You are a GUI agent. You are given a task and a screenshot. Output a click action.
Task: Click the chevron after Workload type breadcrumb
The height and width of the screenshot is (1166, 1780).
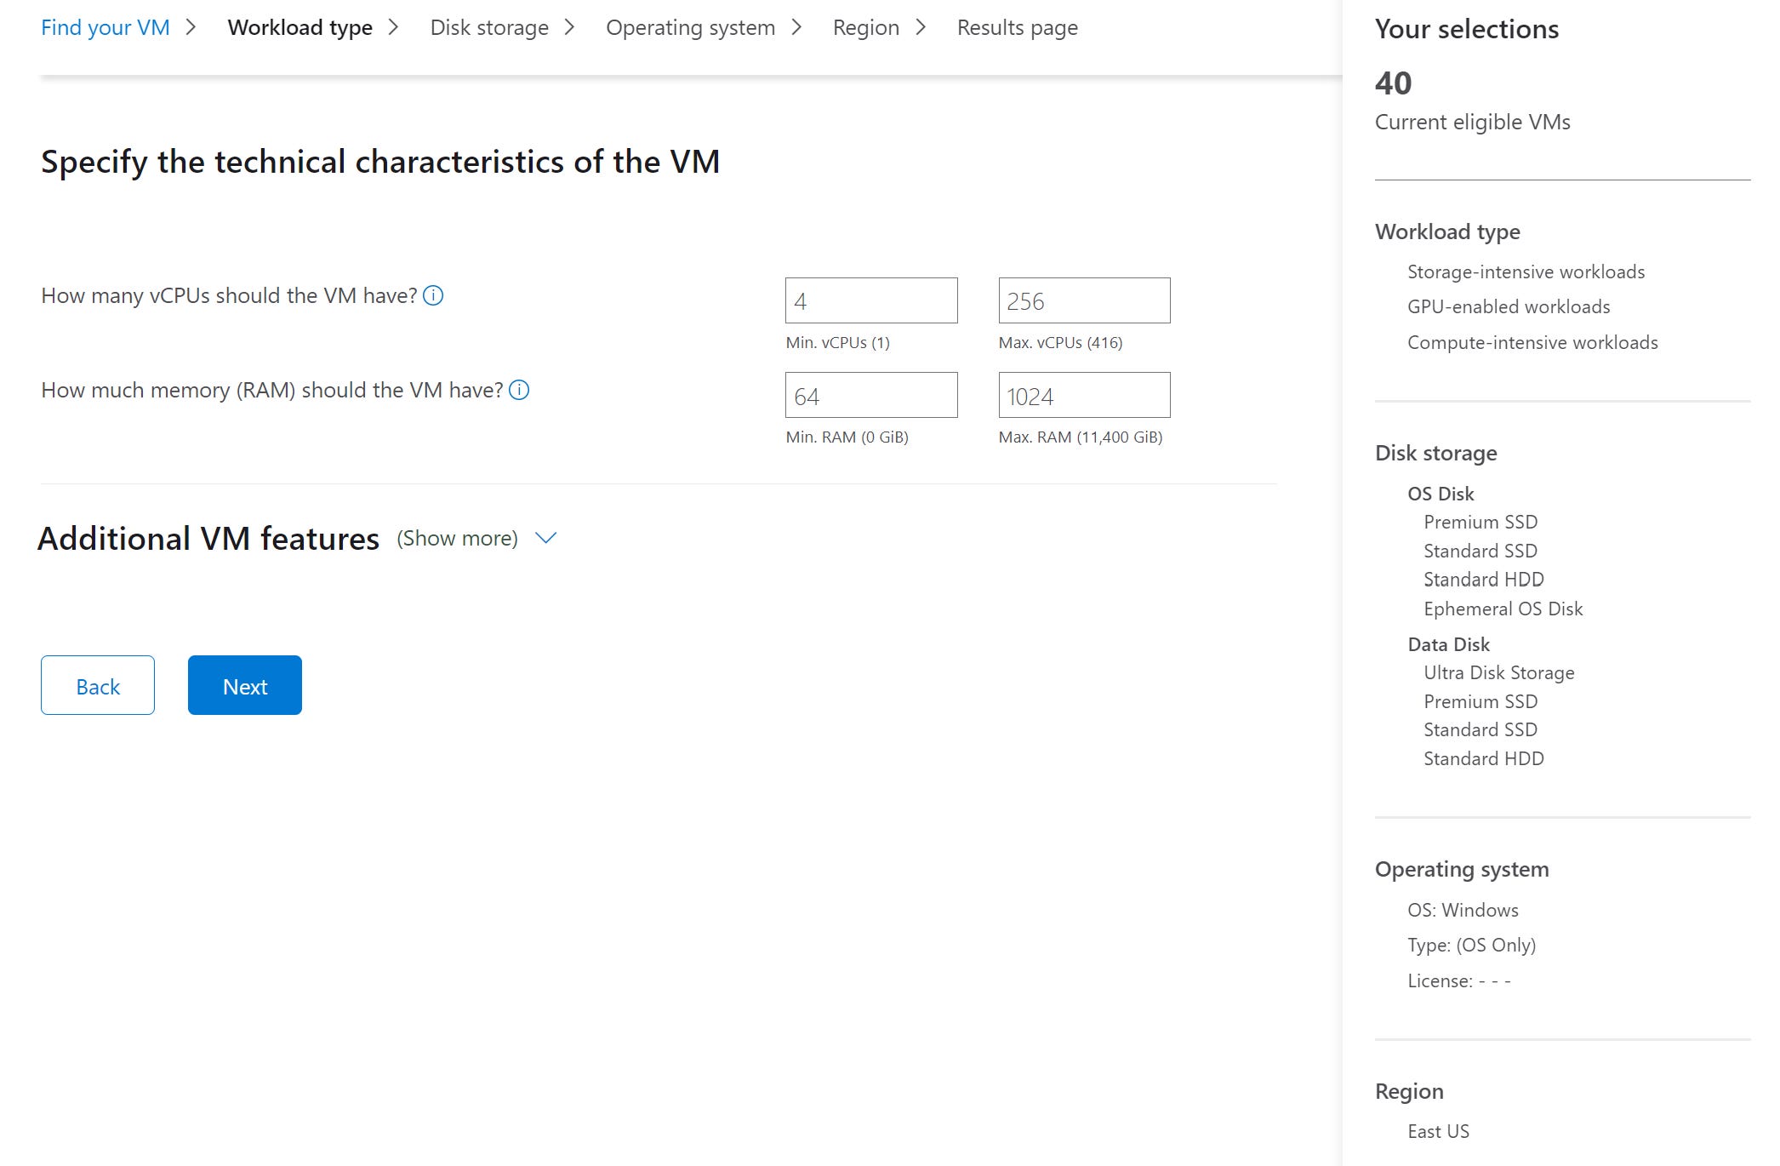394,26
